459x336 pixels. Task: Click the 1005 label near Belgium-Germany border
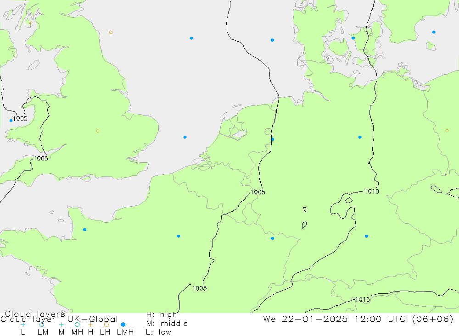click(258, 192)
